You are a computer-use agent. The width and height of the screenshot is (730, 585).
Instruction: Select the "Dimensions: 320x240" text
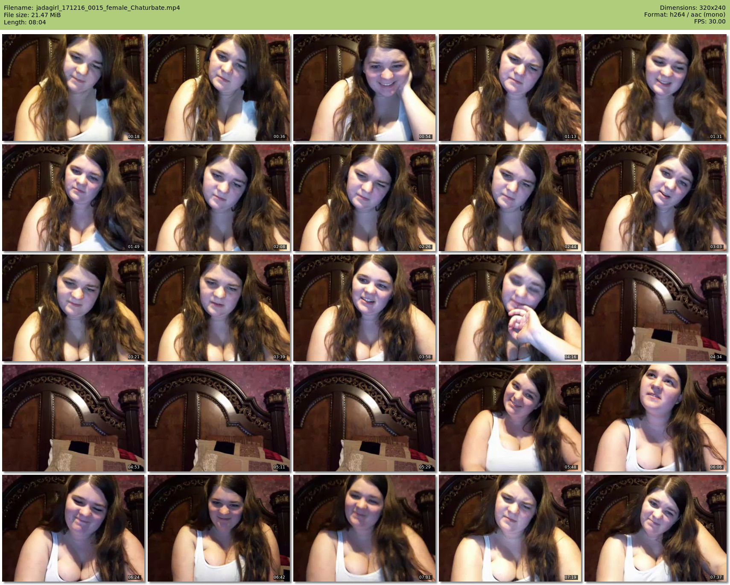692,8
